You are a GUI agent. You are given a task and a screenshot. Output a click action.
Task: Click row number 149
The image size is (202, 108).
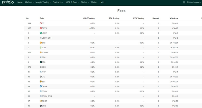coord(29,23)
